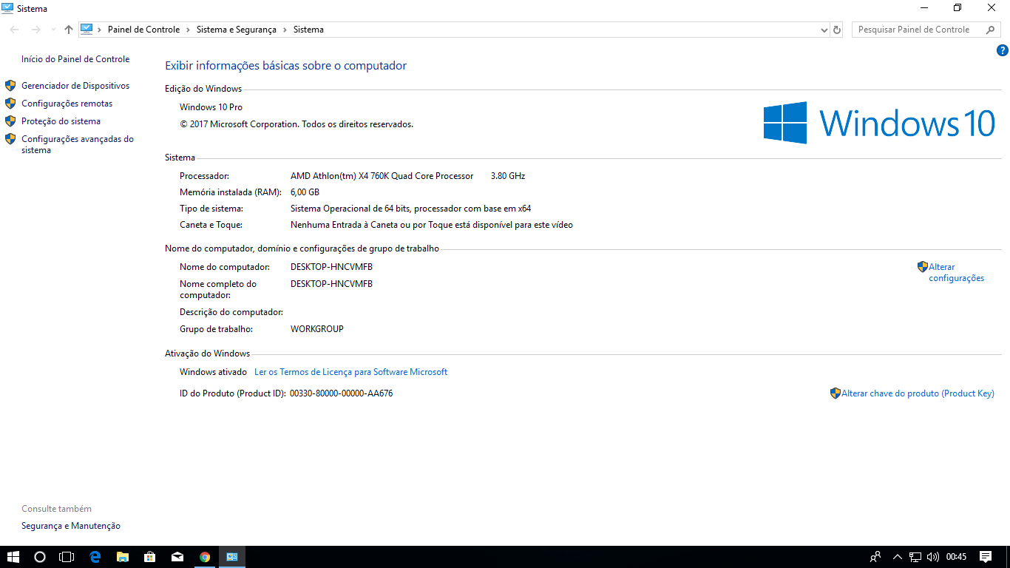Open File Explorer from the taskbar

point(122,557)
